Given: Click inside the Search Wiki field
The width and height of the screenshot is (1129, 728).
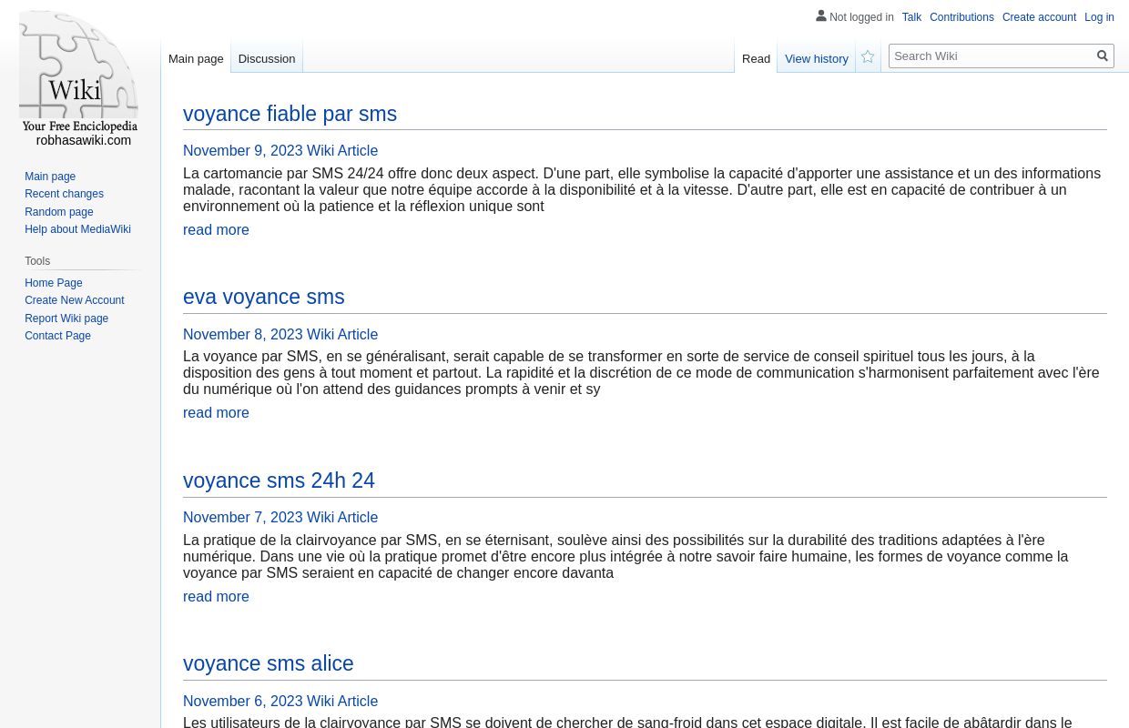Looking at the screenshot, I should [992, 56].
